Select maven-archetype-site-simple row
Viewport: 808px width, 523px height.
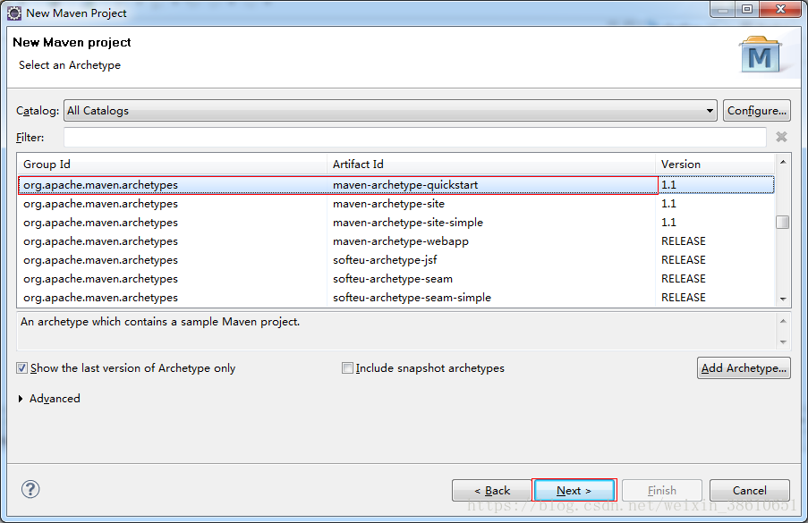click(395, 223)
